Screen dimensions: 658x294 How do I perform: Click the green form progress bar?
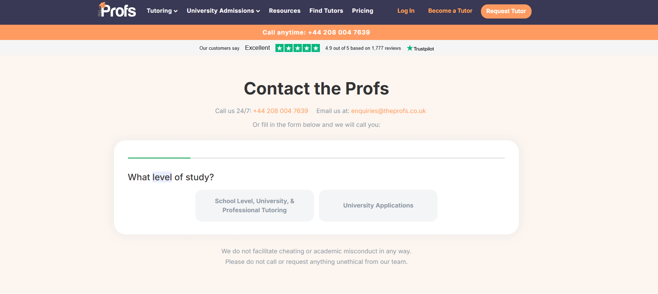tap(159, 158)
